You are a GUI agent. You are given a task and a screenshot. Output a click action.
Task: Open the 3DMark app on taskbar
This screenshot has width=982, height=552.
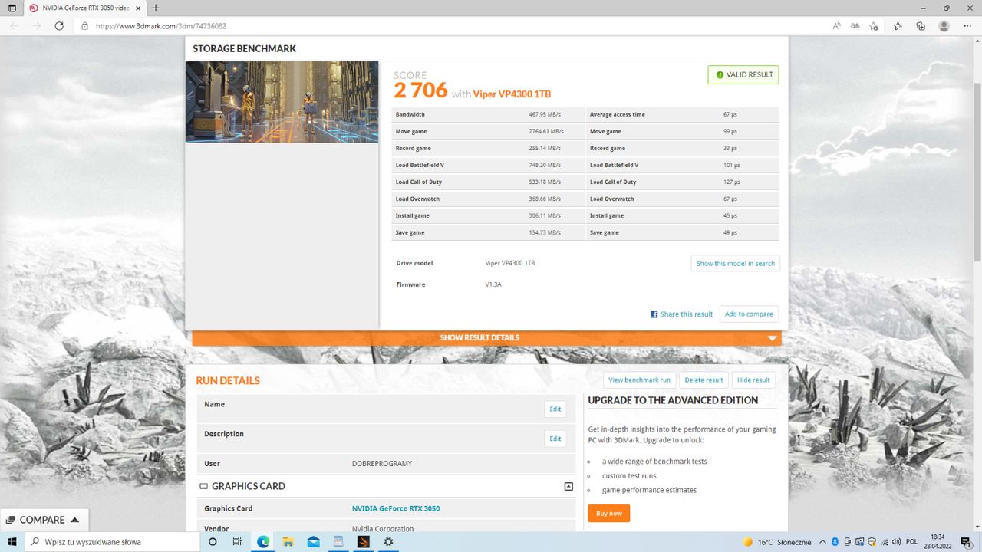363,541
